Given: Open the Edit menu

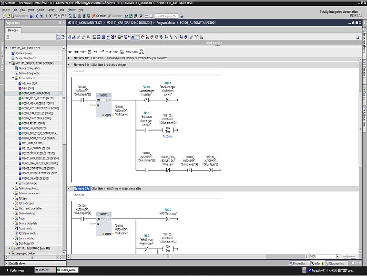Looking at the screenshot, I should (x=14, y=10).
